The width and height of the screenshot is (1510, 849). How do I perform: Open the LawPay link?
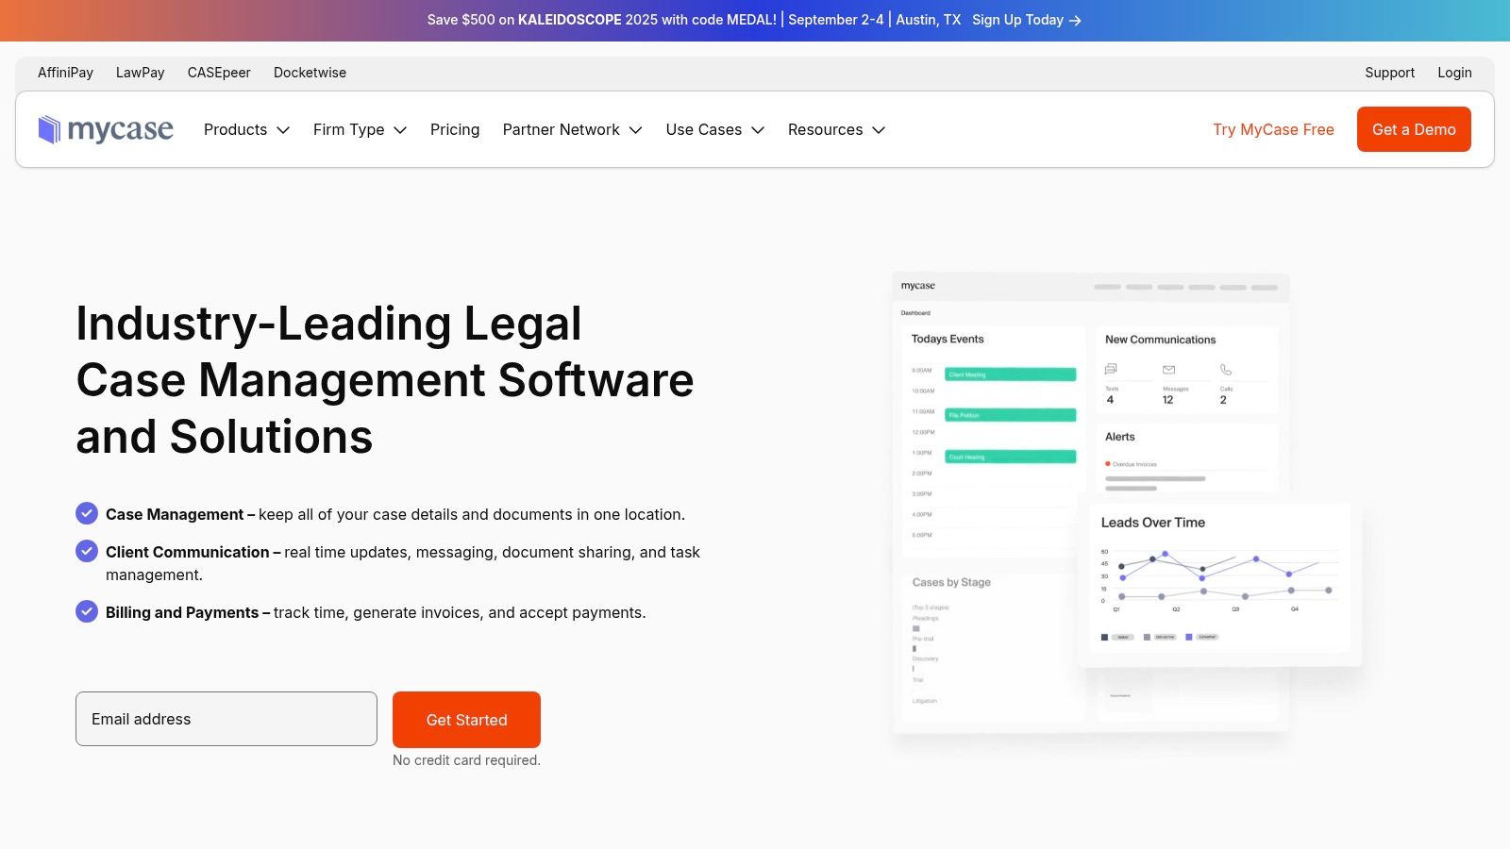(140, 73)
